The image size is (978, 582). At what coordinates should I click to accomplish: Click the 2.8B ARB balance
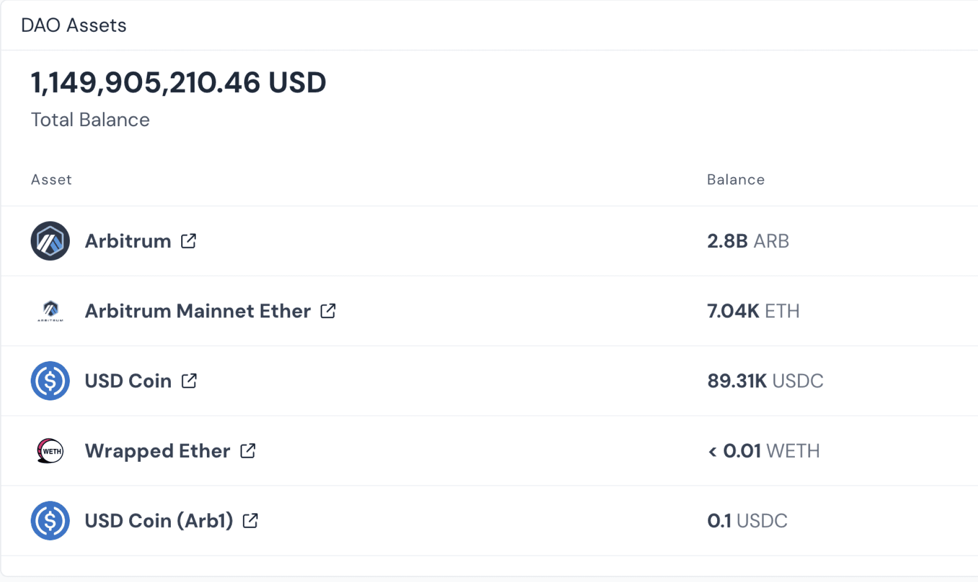(x=748, y=241)
